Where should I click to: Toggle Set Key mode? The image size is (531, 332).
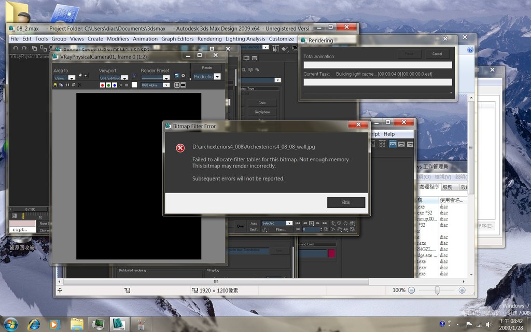254,230
